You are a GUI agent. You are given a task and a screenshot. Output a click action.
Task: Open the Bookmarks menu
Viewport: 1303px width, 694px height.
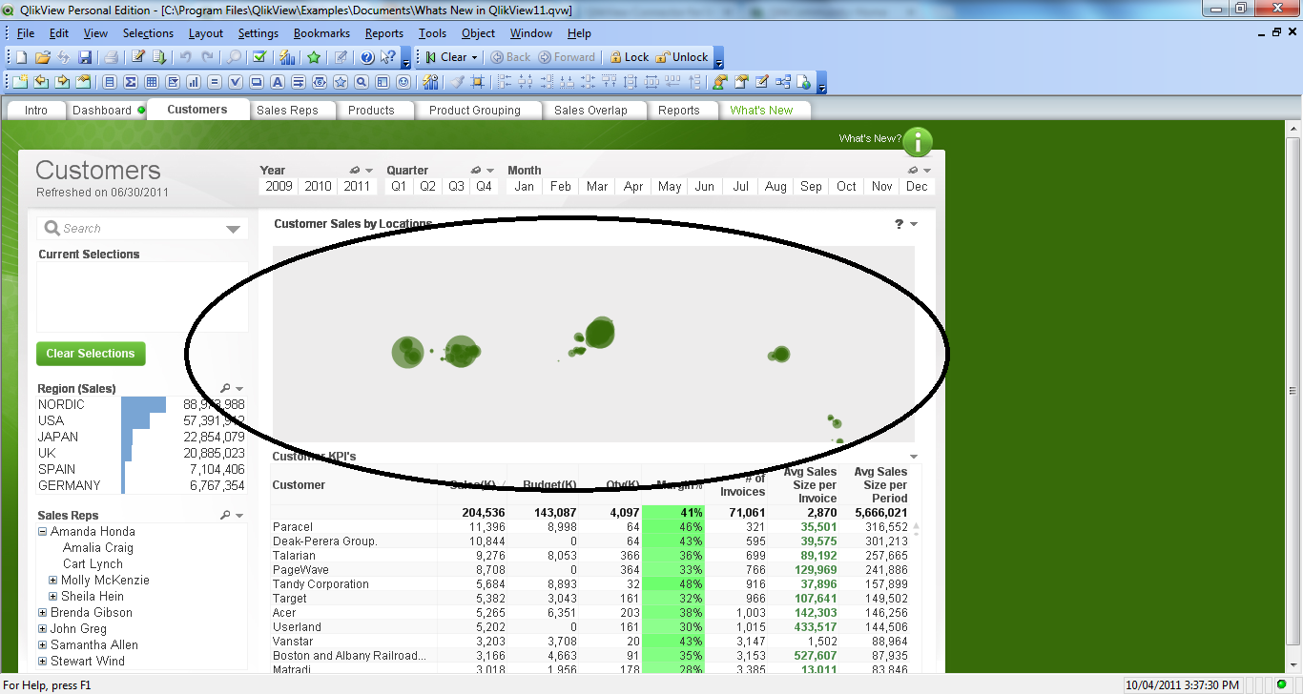point(321,33)
